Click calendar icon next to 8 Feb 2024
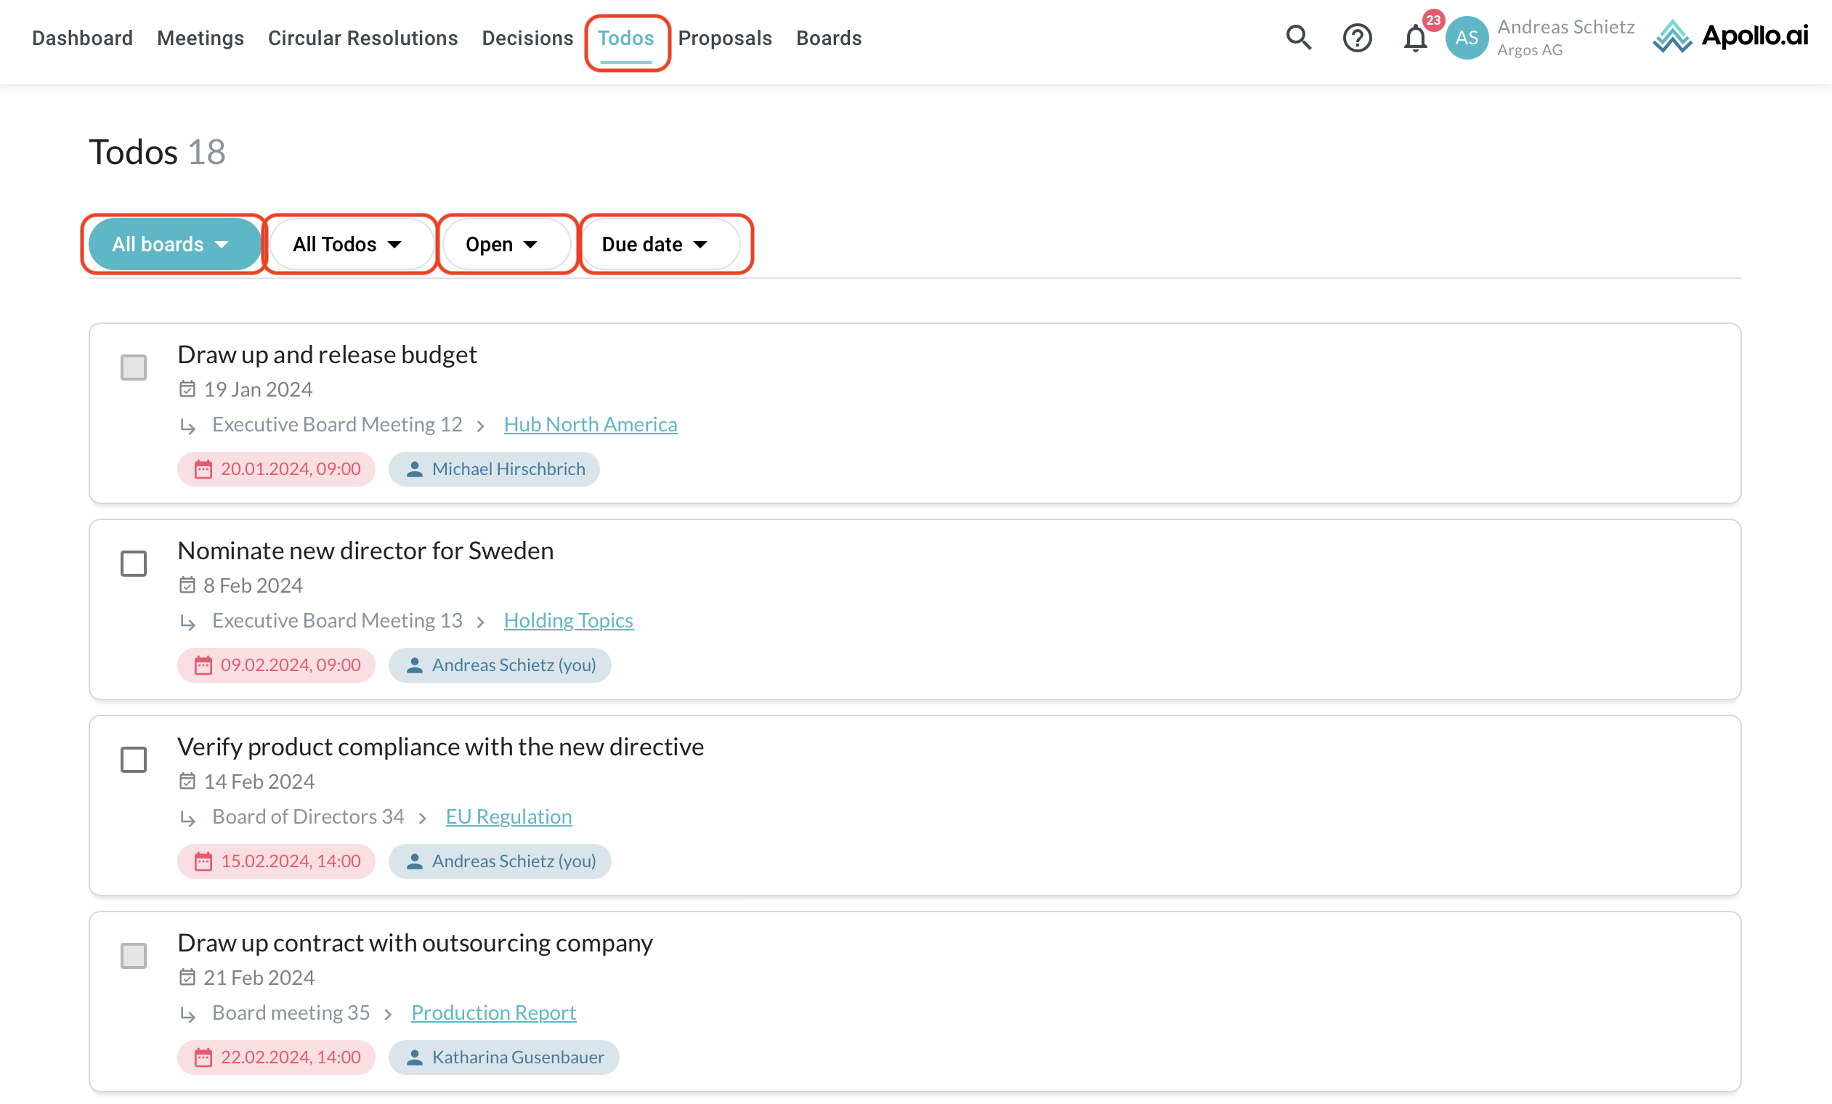Image resolution: width=1832 pixels, height=1104 pixels. (x=187, y=585)
